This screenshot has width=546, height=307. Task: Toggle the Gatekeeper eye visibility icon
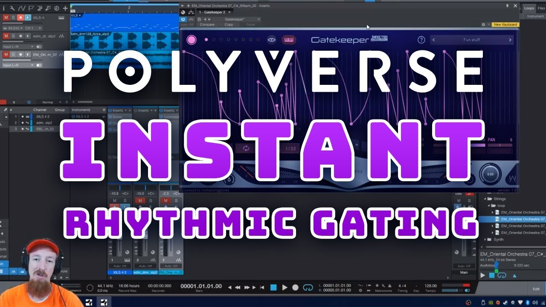click(272, 40)
